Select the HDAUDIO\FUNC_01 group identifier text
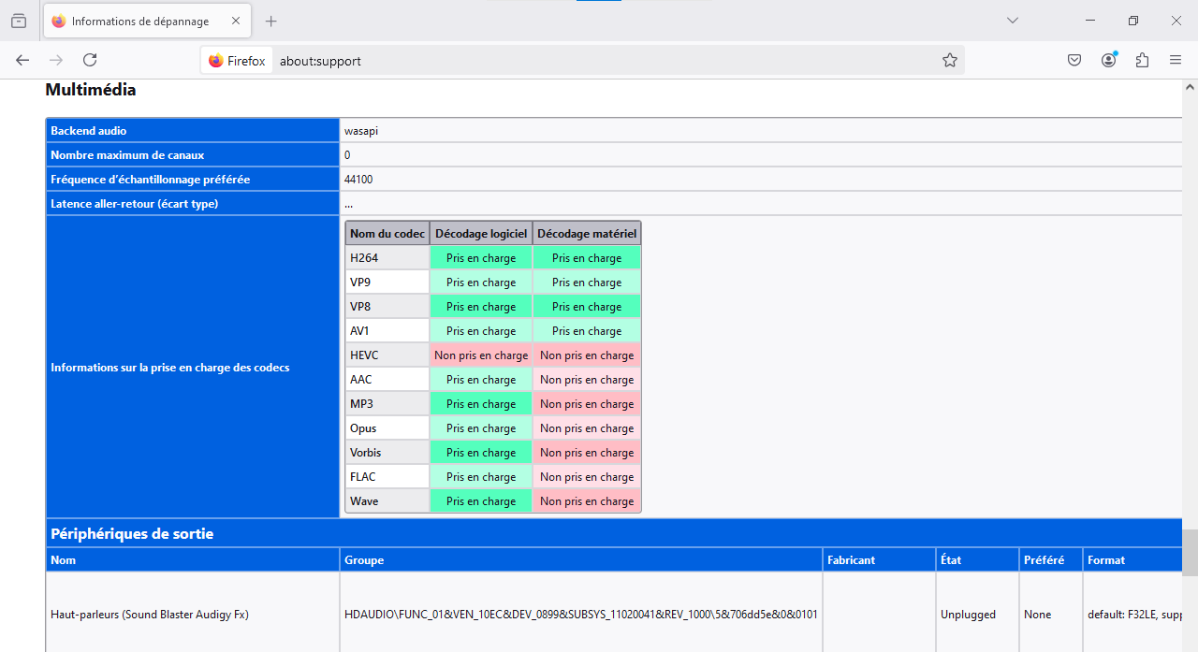The width and height of the screenshot is (1198, 652). (x=581, y=615)
